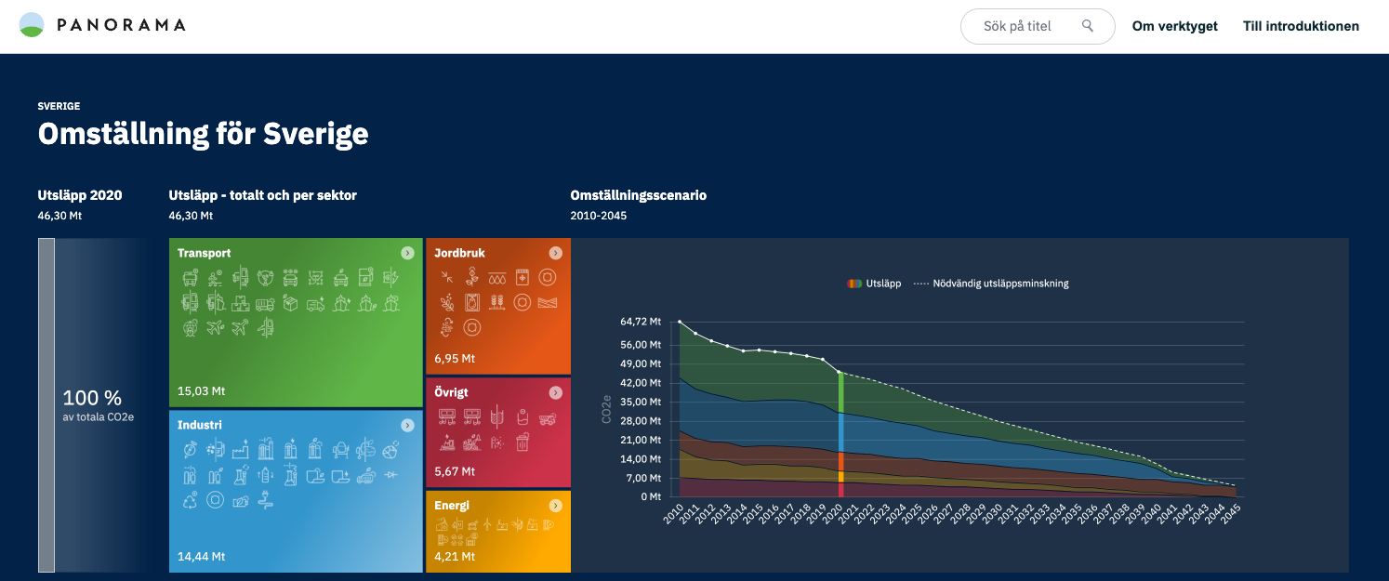Expand the Övrigt sector with its chevron
The height and width of the screenshot is (581, 1389).
coord(556,392)
